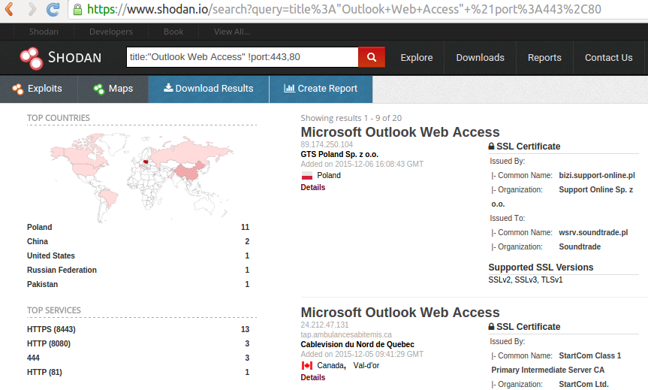
Task: Open the Contact Us page
Action: tap(609, 58)
